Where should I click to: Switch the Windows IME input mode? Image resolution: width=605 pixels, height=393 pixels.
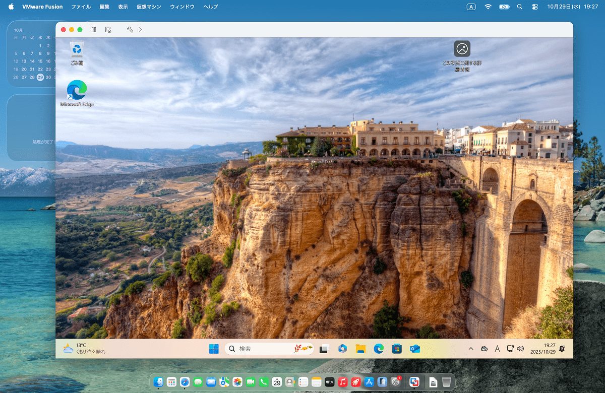(497, 349)
